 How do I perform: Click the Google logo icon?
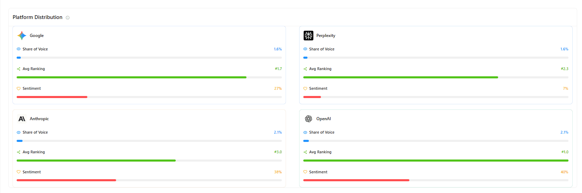[x=22, y=36]
